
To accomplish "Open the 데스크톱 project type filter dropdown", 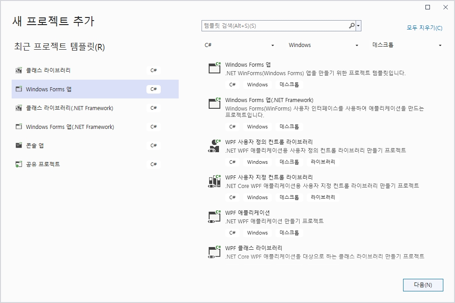I will point(407,45).
